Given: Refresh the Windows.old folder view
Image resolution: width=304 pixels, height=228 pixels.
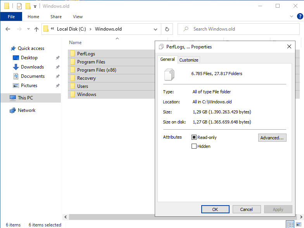Looking at the screenshot, I should [x=167, y=29].
